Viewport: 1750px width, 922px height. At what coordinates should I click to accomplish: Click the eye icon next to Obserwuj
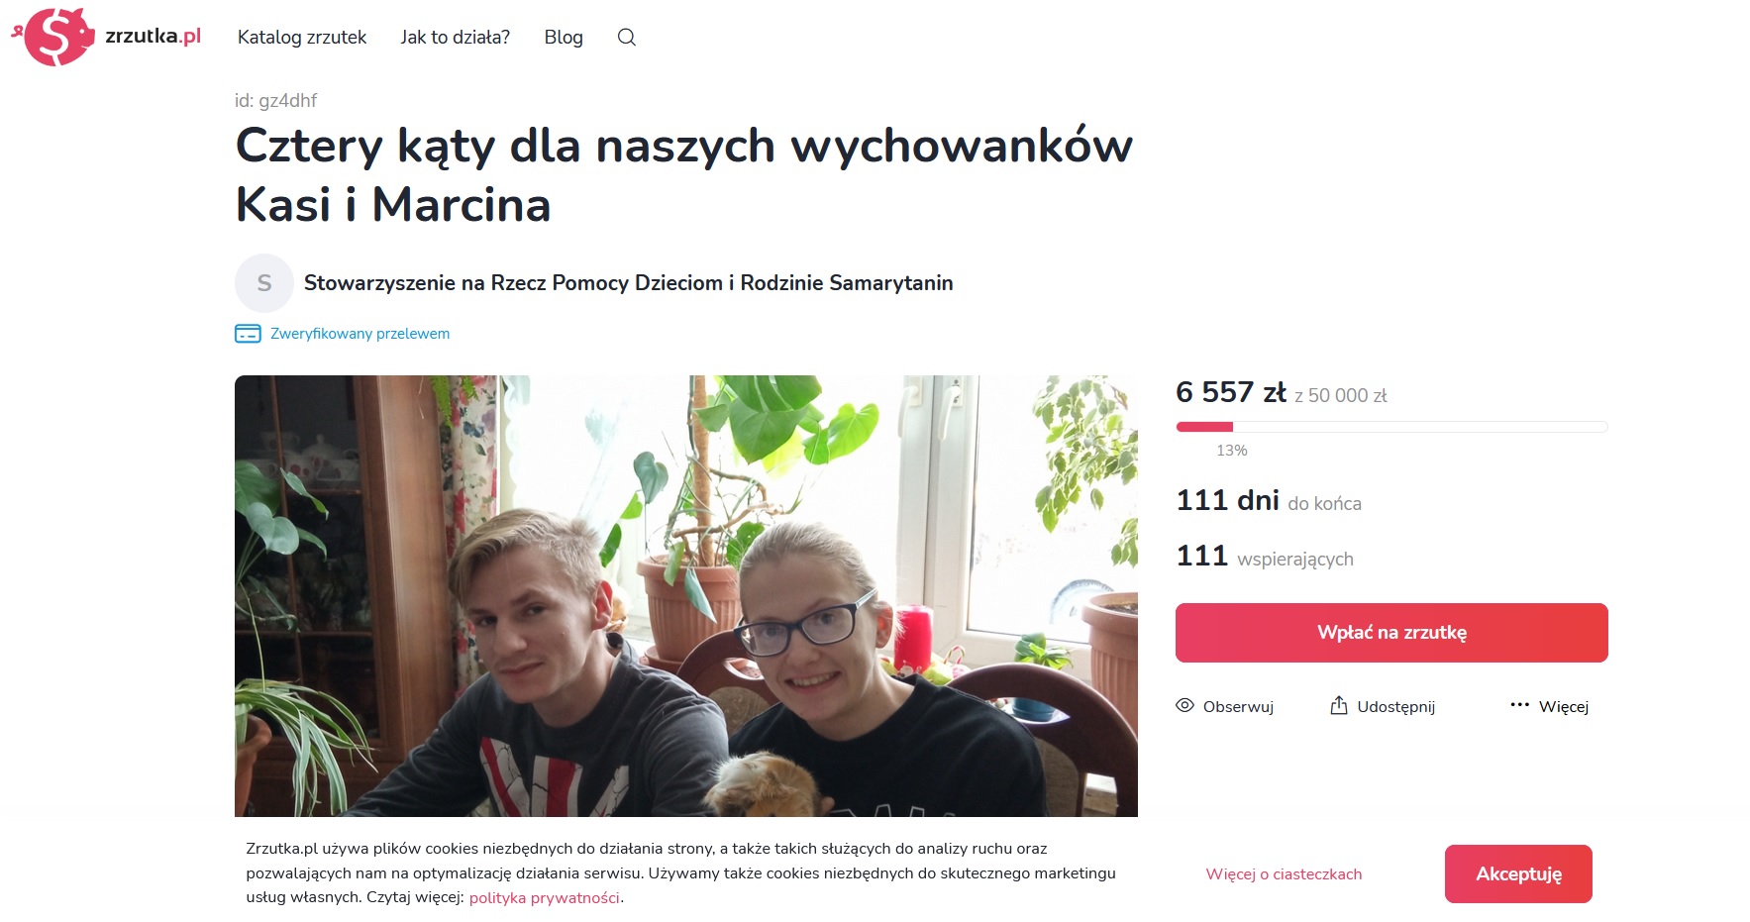click(x=1184, y=706)
